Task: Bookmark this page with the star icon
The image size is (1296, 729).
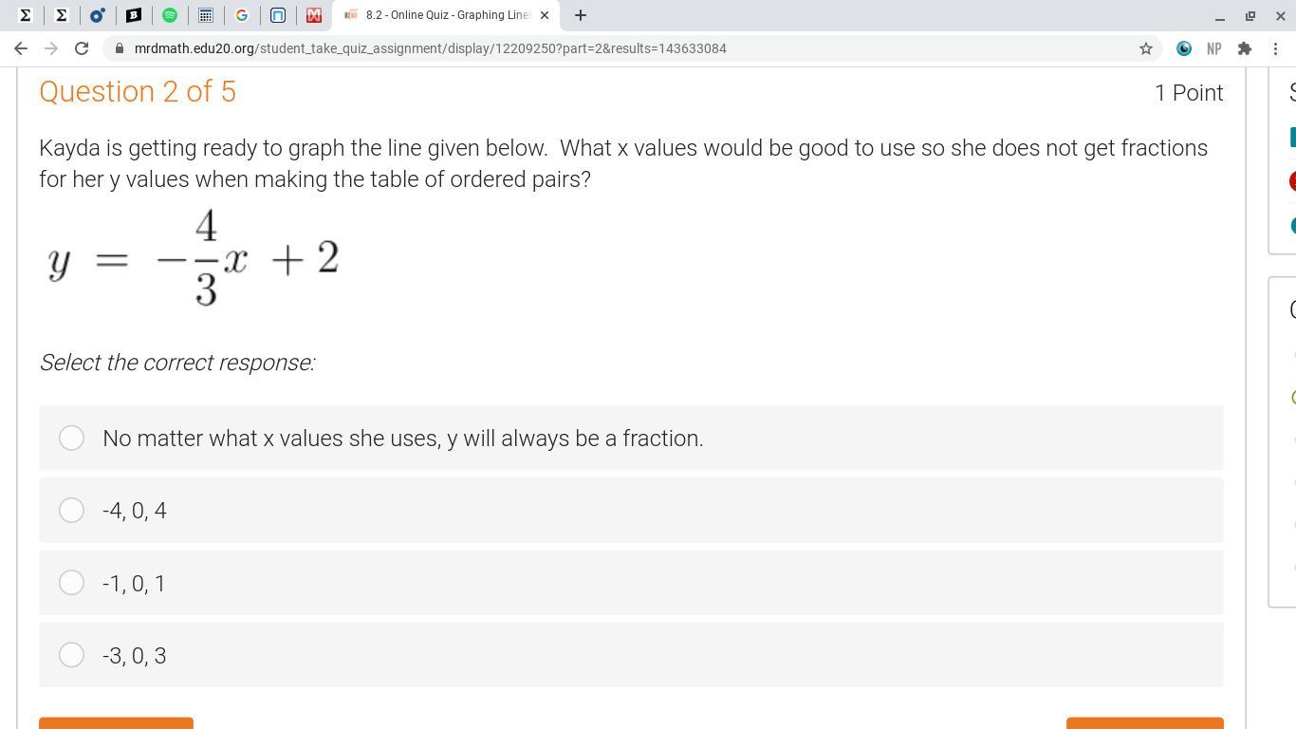Action: (1146, 48)
